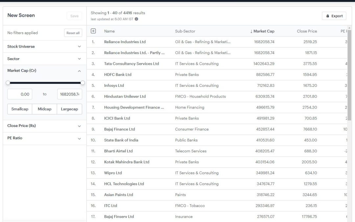Viewport: 355px width, 222px height.
Task: Sort table by Name column
Action: click(x=109, y=31)
